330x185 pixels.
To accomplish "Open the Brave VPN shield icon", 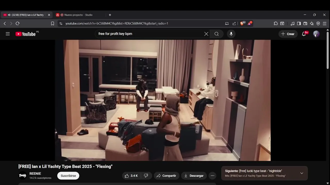I will [318, 23].
